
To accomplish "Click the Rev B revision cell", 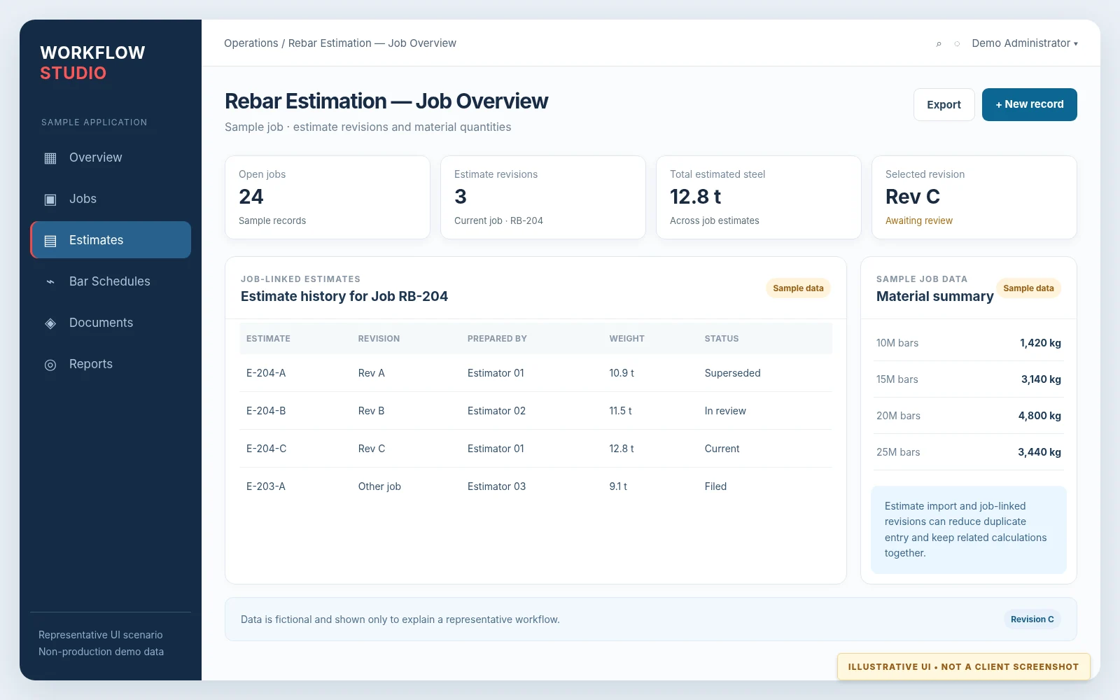I will [x=371, y=411].
